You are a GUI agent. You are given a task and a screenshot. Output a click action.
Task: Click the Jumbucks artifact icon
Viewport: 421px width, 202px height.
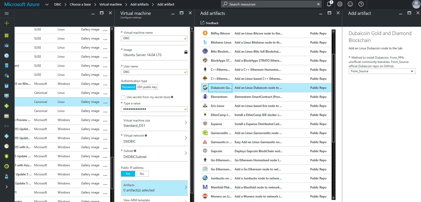coord(205,178)
